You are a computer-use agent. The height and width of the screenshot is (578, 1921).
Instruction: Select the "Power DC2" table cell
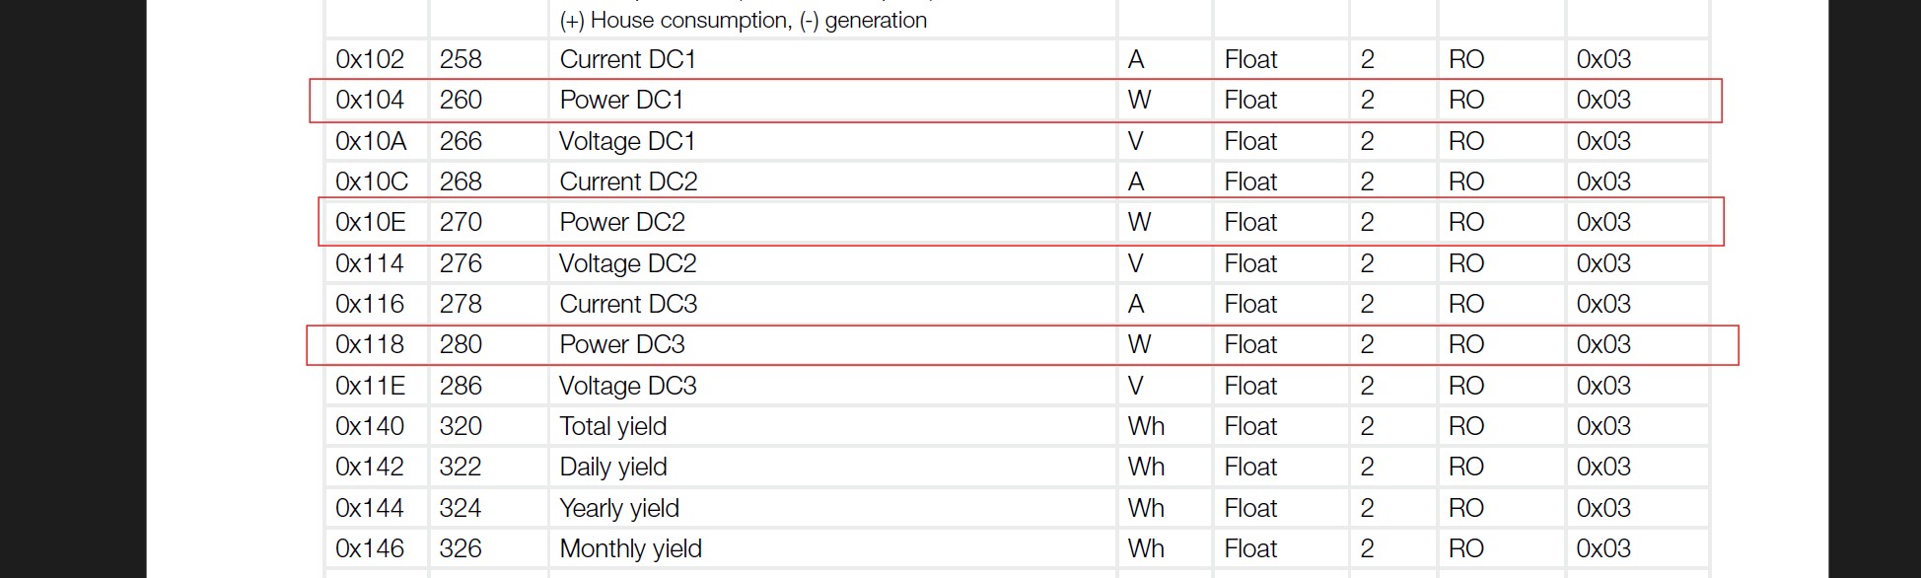(622, 223)
